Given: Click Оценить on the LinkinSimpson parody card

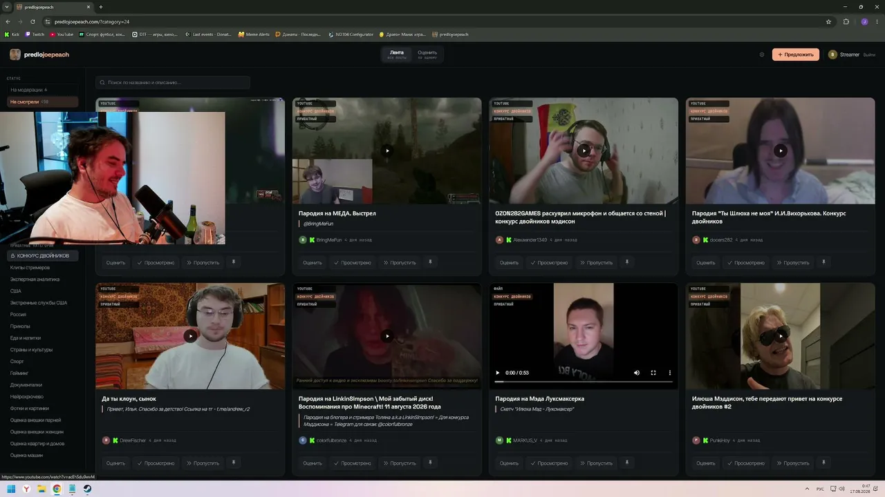Looking at the screenshot, I should [313, 462].
